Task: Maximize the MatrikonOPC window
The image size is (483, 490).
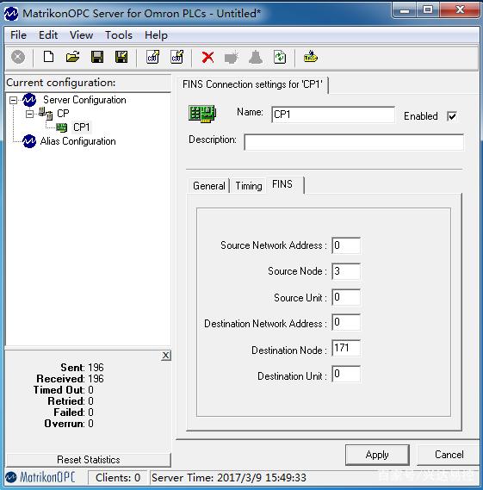Action: (x=428, y=10)
